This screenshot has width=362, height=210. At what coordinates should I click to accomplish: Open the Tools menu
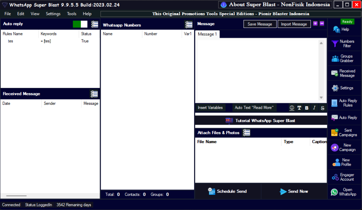point(71,14)
